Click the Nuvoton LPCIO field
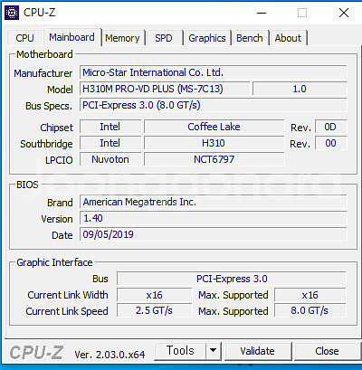This screenshot has height=370, width=362. tap(110, 159)
